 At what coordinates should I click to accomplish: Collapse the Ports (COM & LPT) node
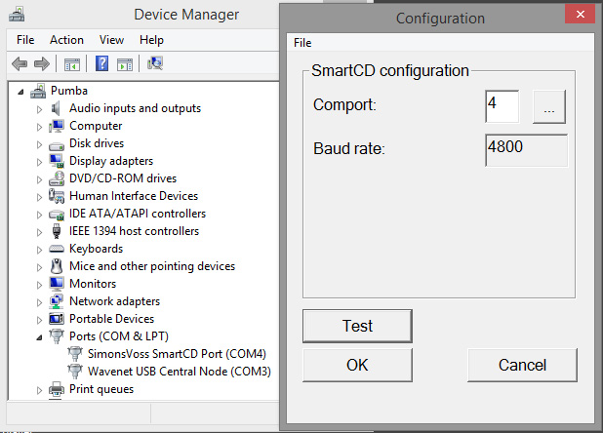[40, 337]
